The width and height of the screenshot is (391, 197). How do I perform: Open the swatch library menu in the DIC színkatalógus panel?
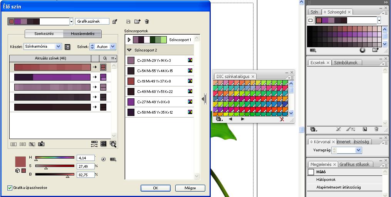point(219,119)
